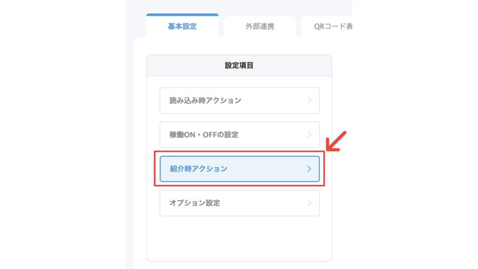Switch to the 外部連携 tab
Viewport: 478px width, 269px height.
click(260, 27)
